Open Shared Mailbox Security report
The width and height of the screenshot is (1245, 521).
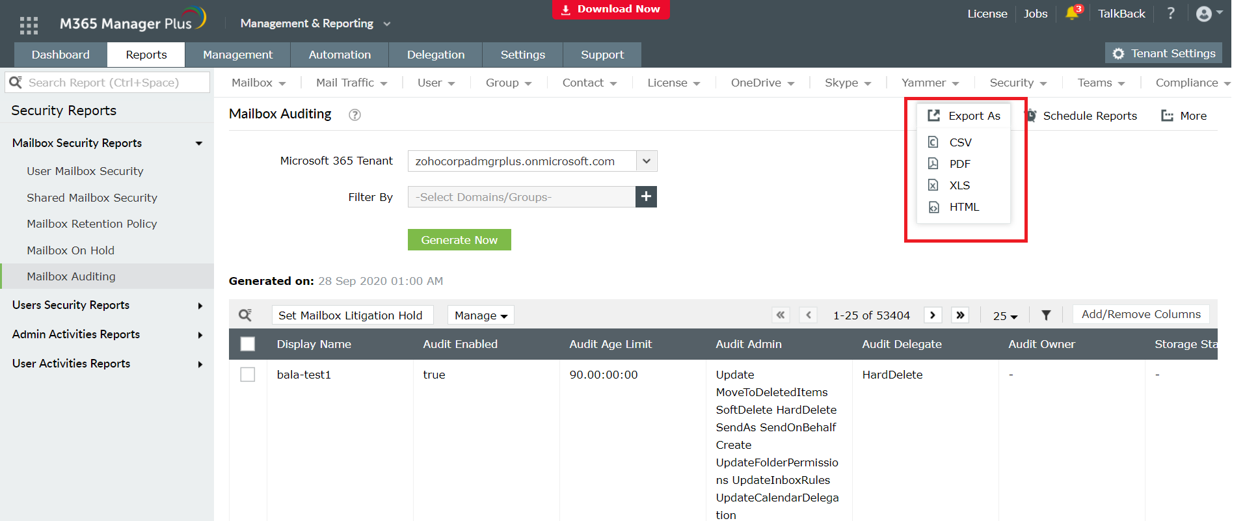[92, 198]
